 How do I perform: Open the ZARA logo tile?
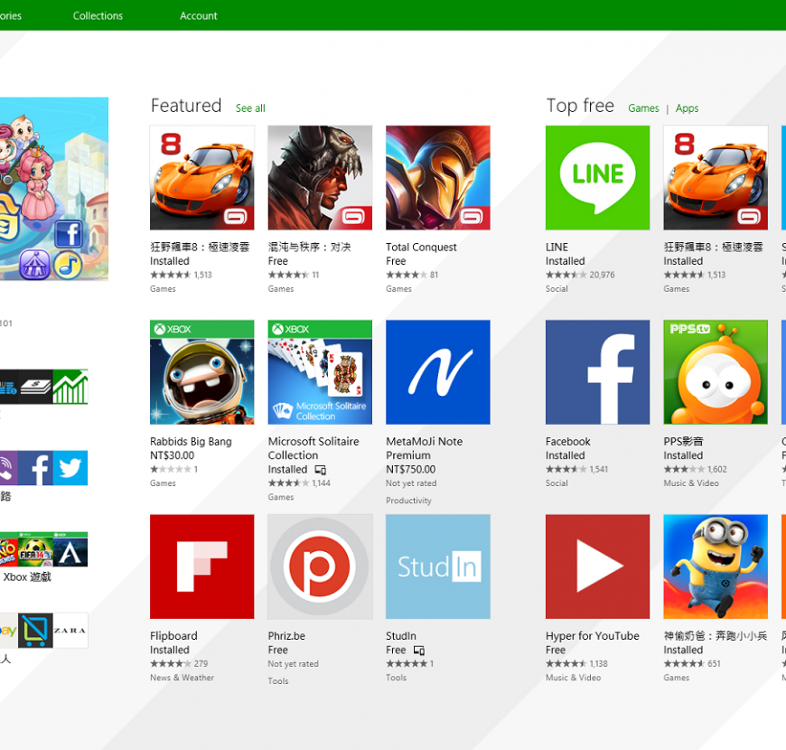(x=70, y=630)
